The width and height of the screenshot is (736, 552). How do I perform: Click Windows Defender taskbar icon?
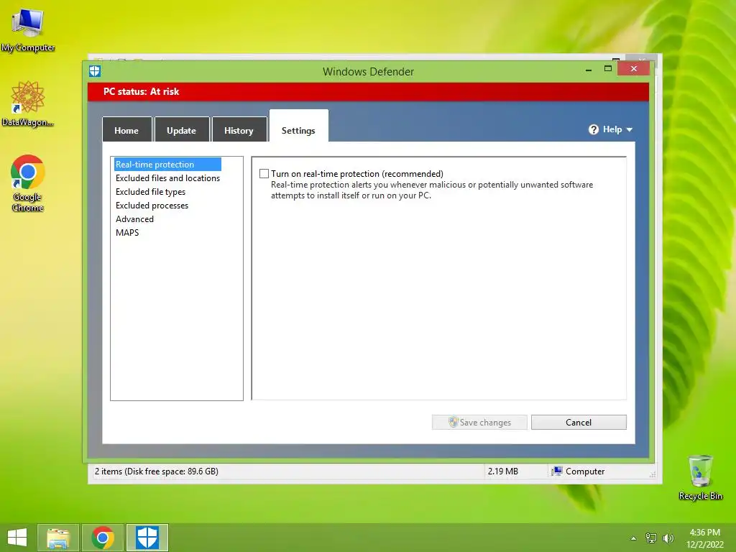coord(147,538)
